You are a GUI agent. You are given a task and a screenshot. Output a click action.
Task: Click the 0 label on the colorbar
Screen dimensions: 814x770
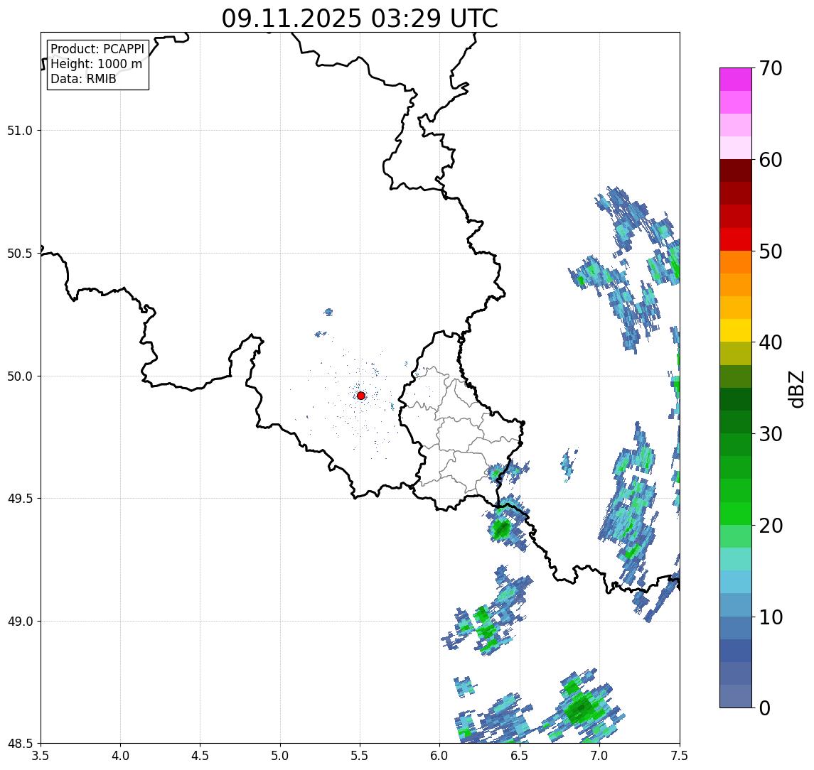765,707
